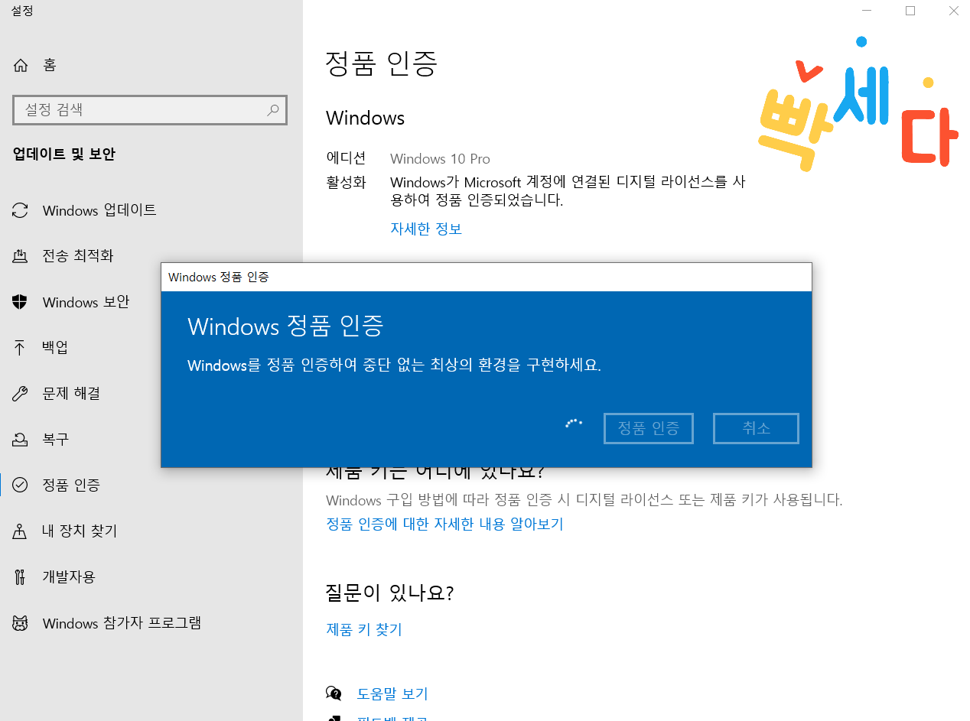Maximize the 설정 window
970x721 pixels.
point(910,11)
